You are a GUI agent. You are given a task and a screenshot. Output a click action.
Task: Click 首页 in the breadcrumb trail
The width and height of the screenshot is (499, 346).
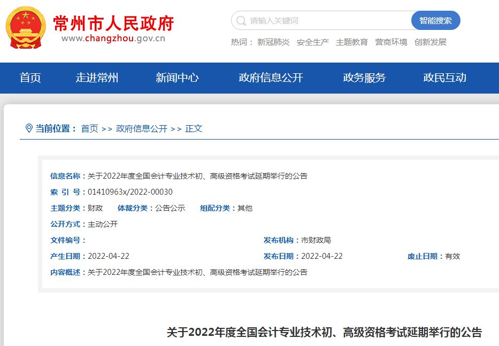coord(89,129)
